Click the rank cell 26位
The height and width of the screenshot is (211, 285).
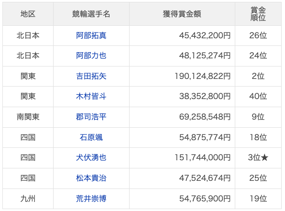pyautogui.click(x=258, y=35)
